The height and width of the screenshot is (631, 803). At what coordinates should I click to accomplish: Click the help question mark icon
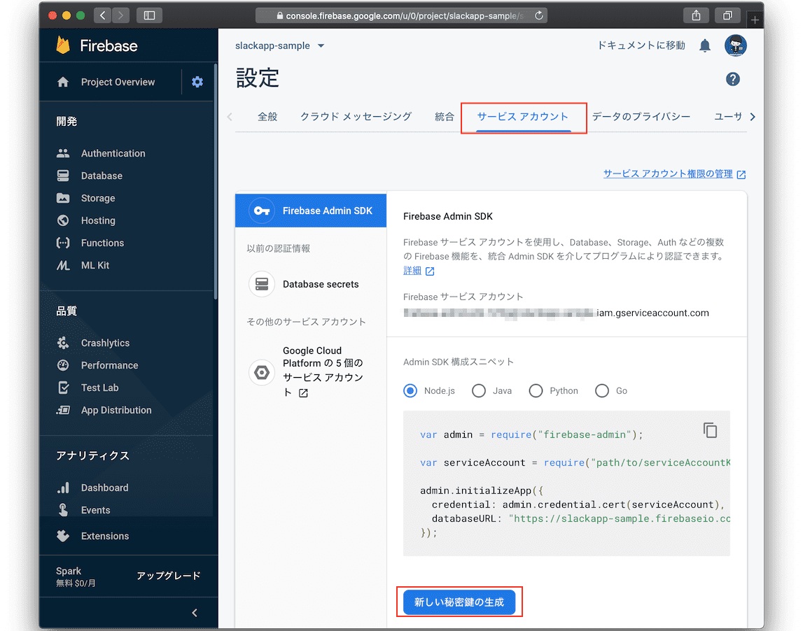click(x=733, y=79)
